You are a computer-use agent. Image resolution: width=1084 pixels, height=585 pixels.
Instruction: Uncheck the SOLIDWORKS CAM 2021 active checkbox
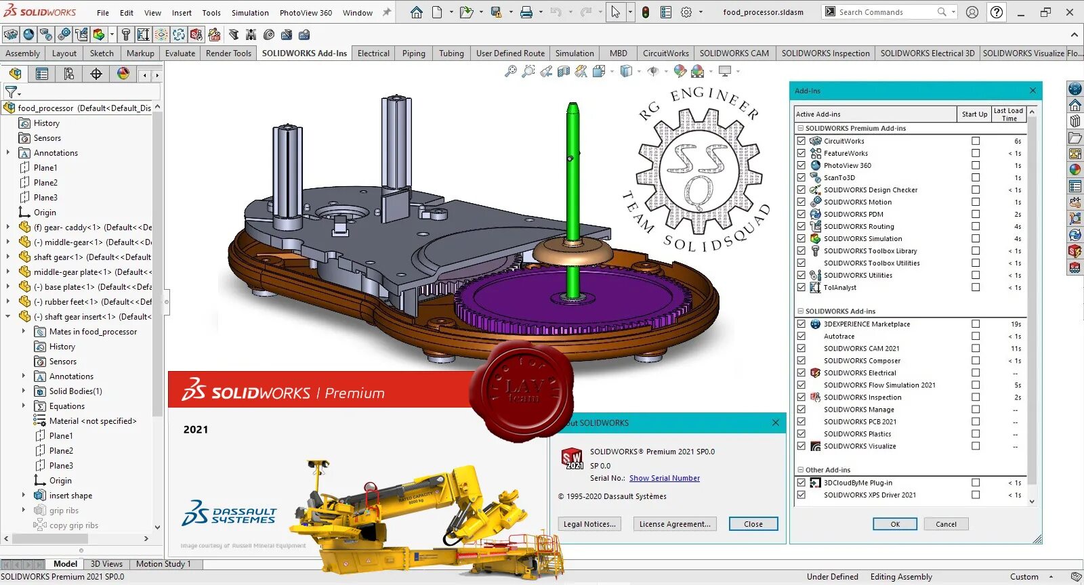click(x=801, y=349)
